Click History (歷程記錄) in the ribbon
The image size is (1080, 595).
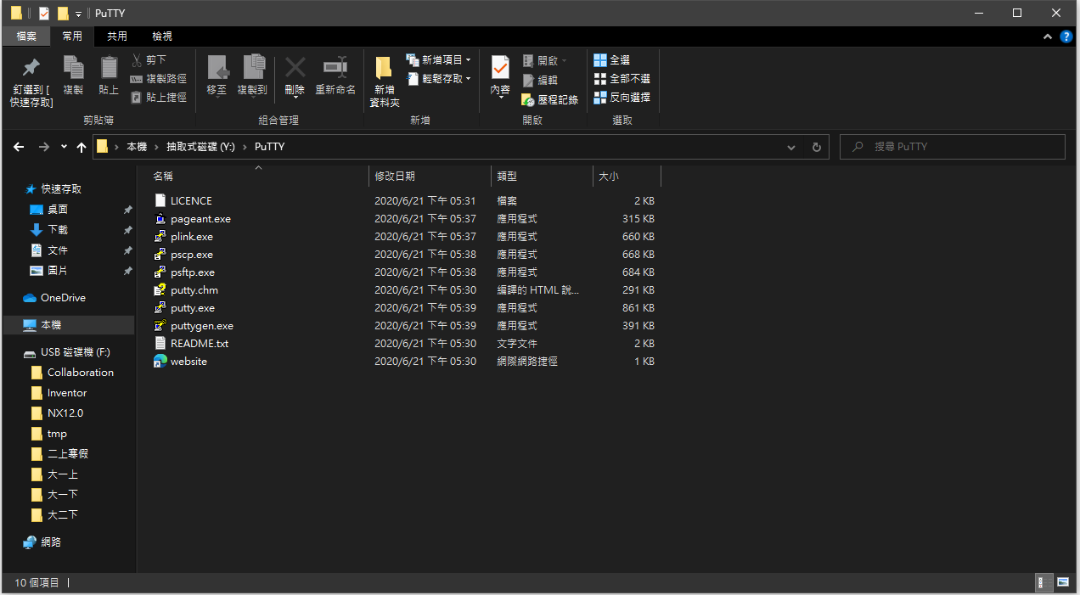point(550,99)
